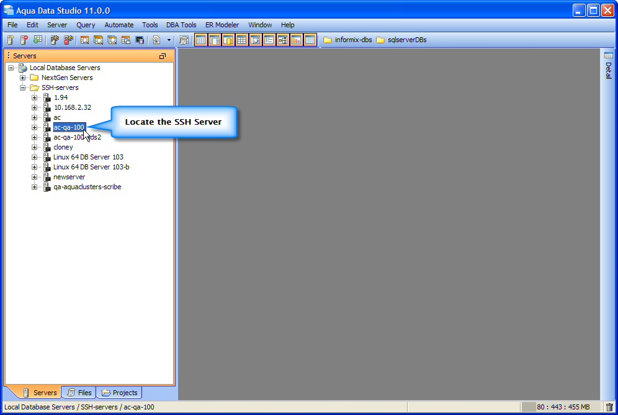Viewport: 618px width, 415px height.
Task: Open the Edit menu
Action: pyautogui.click(x=32, y=25)
